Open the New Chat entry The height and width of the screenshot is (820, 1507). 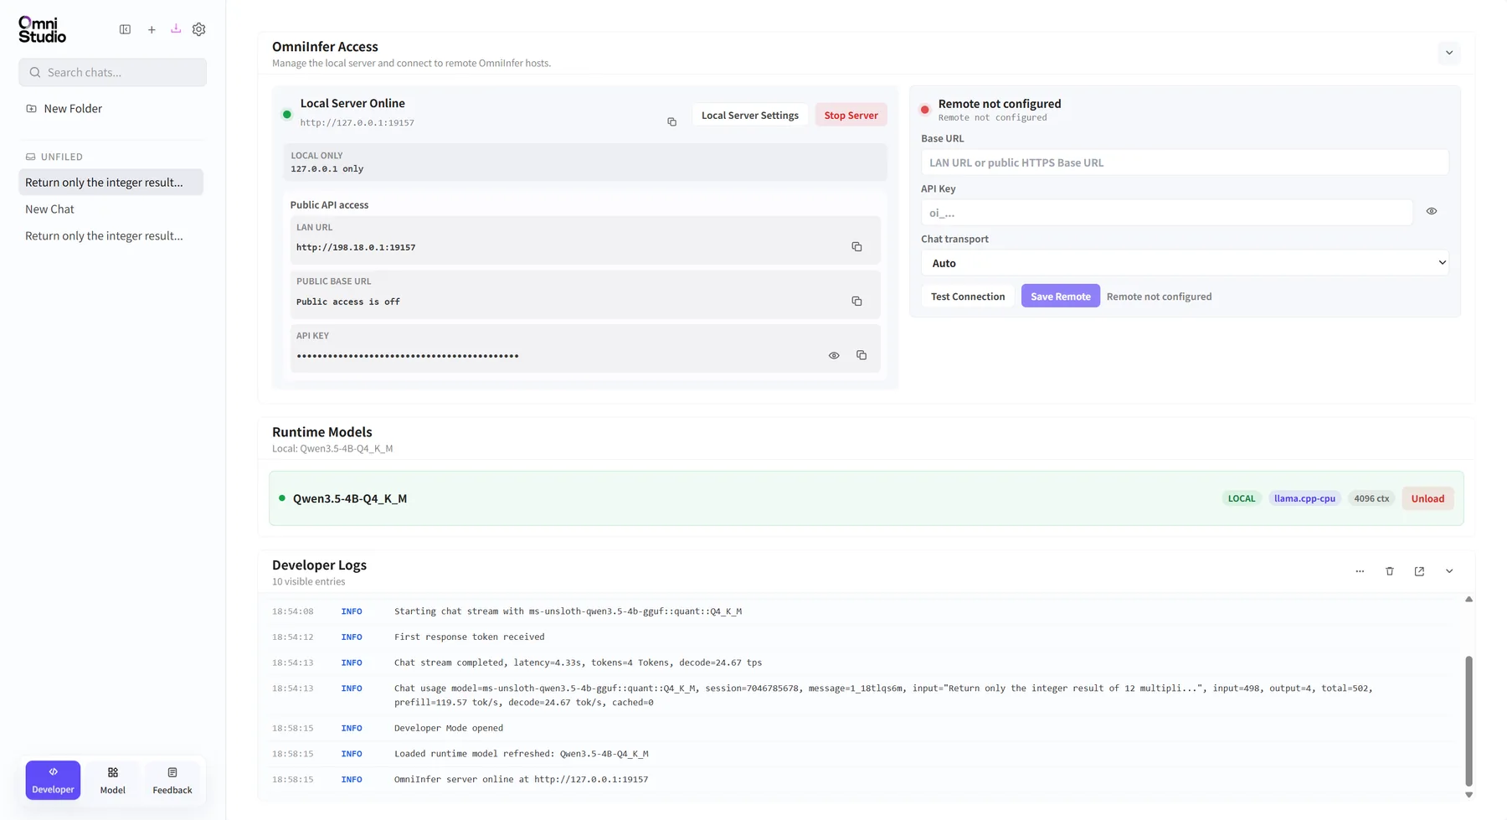[111, 209]
